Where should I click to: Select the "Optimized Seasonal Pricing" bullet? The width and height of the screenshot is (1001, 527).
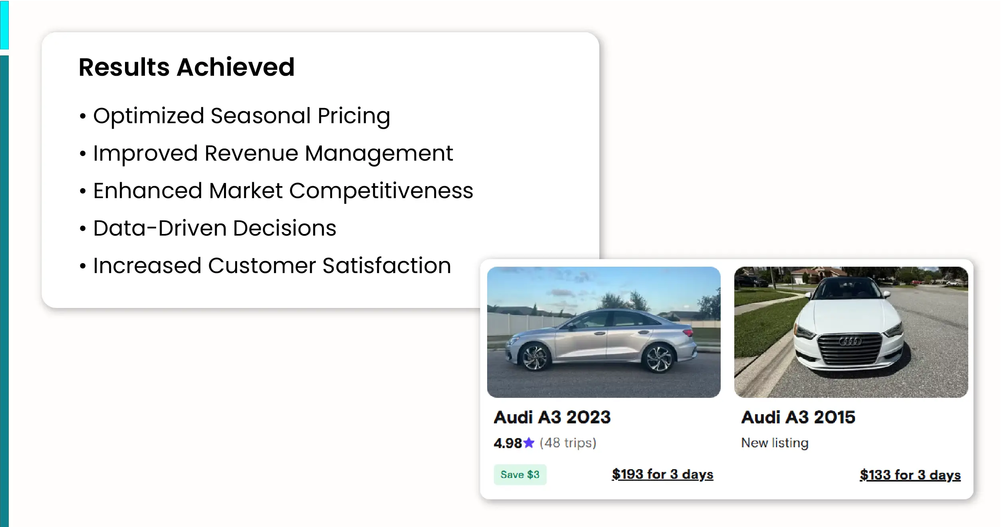[x=241, y=116]
